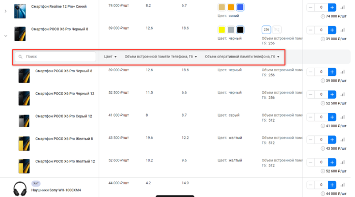
Task: Click the Realme 12 Pro+ phone thumbnail
Action: [x=20, y=11]
